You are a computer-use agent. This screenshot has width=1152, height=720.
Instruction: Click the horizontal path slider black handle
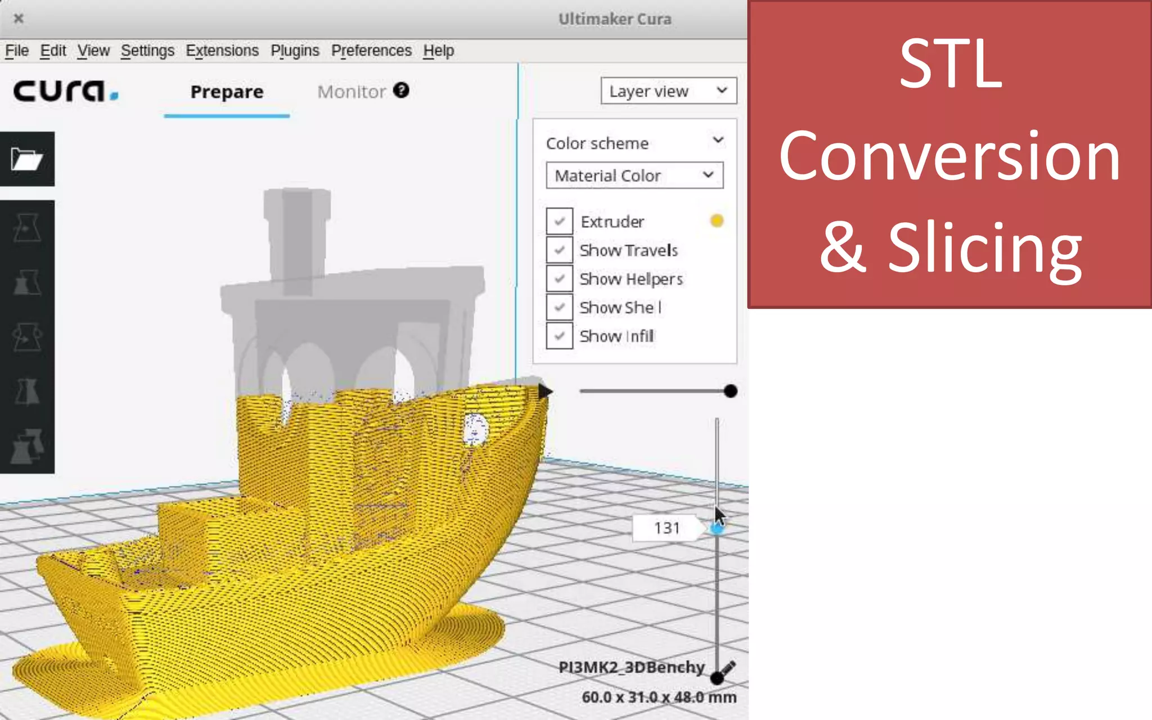coord(730,391)
